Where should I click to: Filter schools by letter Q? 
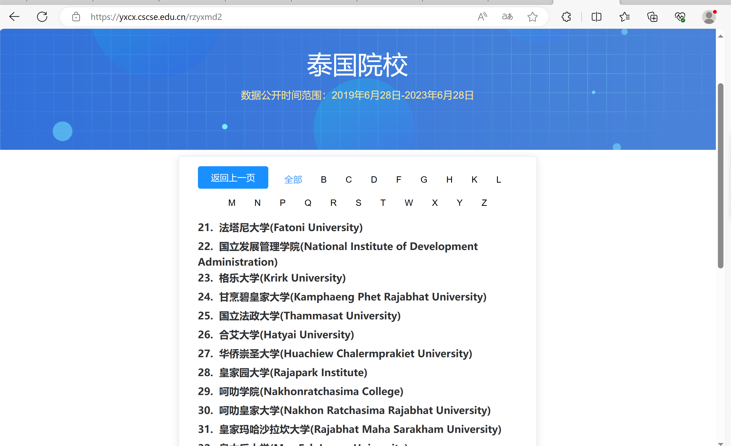point(308,203)
